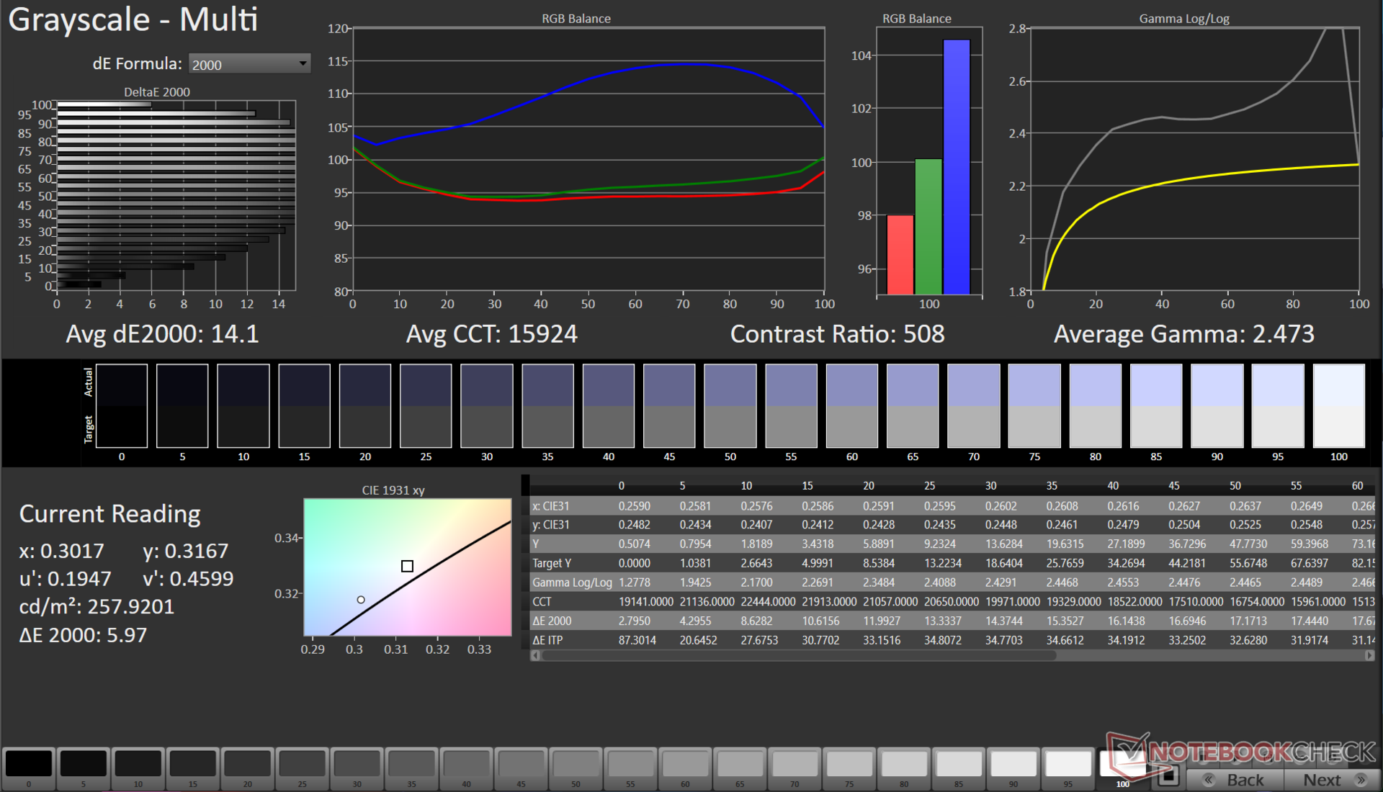Screen dimensions: 1383x792
Task: Click the ΔE 2000 table row label
Action: coord(552,621)
